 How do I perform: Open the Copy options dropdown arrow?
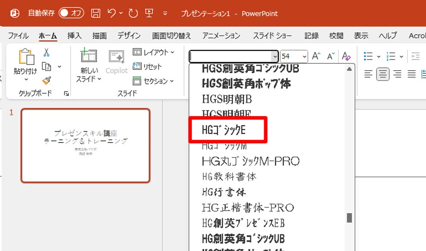point(60,66)
